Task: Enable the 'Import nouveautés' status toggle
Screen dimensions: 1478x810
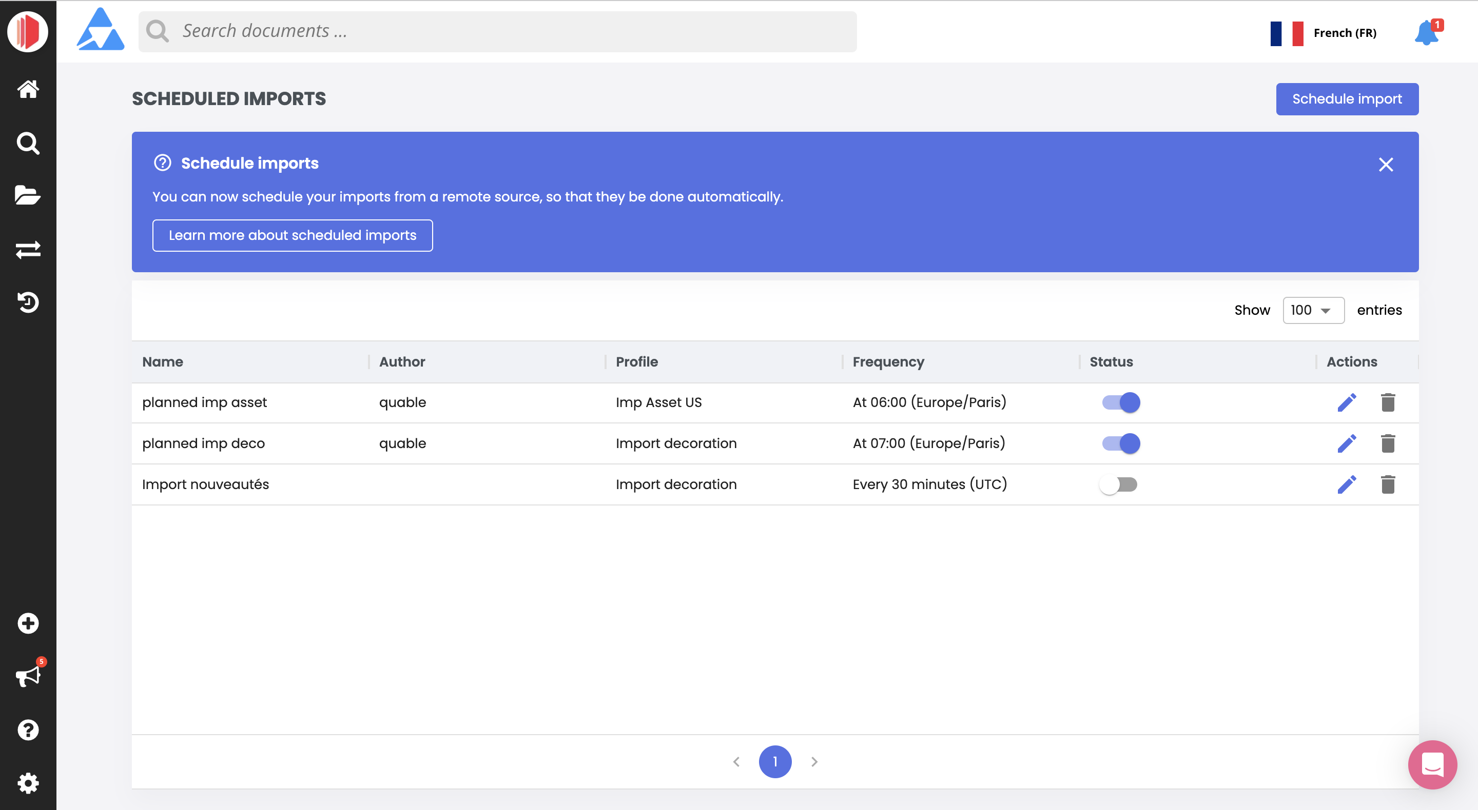Action: coord(1118,484)
